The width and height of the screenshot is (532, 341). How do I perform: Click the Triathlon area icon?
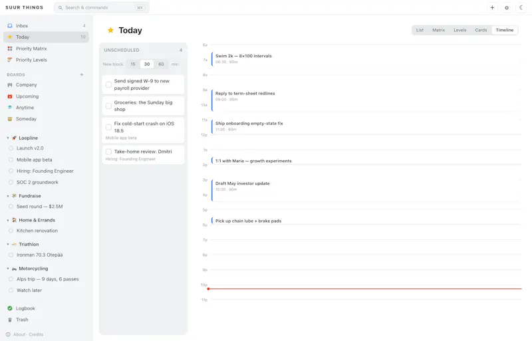pyautogui.click(x=14, y=245)
